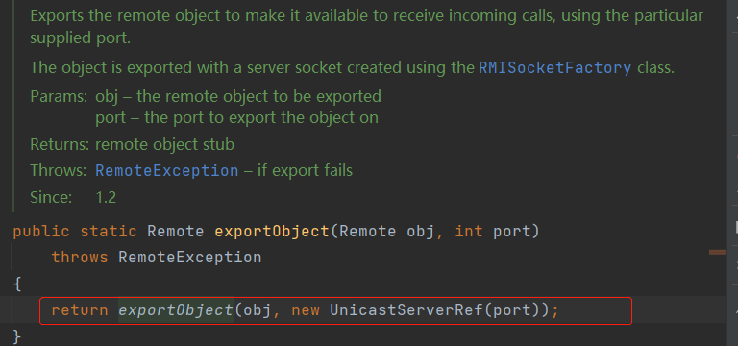Click the italic exportObject call in return statement
The height and width of the screenshot is (346, 738).
pos(176,310)
